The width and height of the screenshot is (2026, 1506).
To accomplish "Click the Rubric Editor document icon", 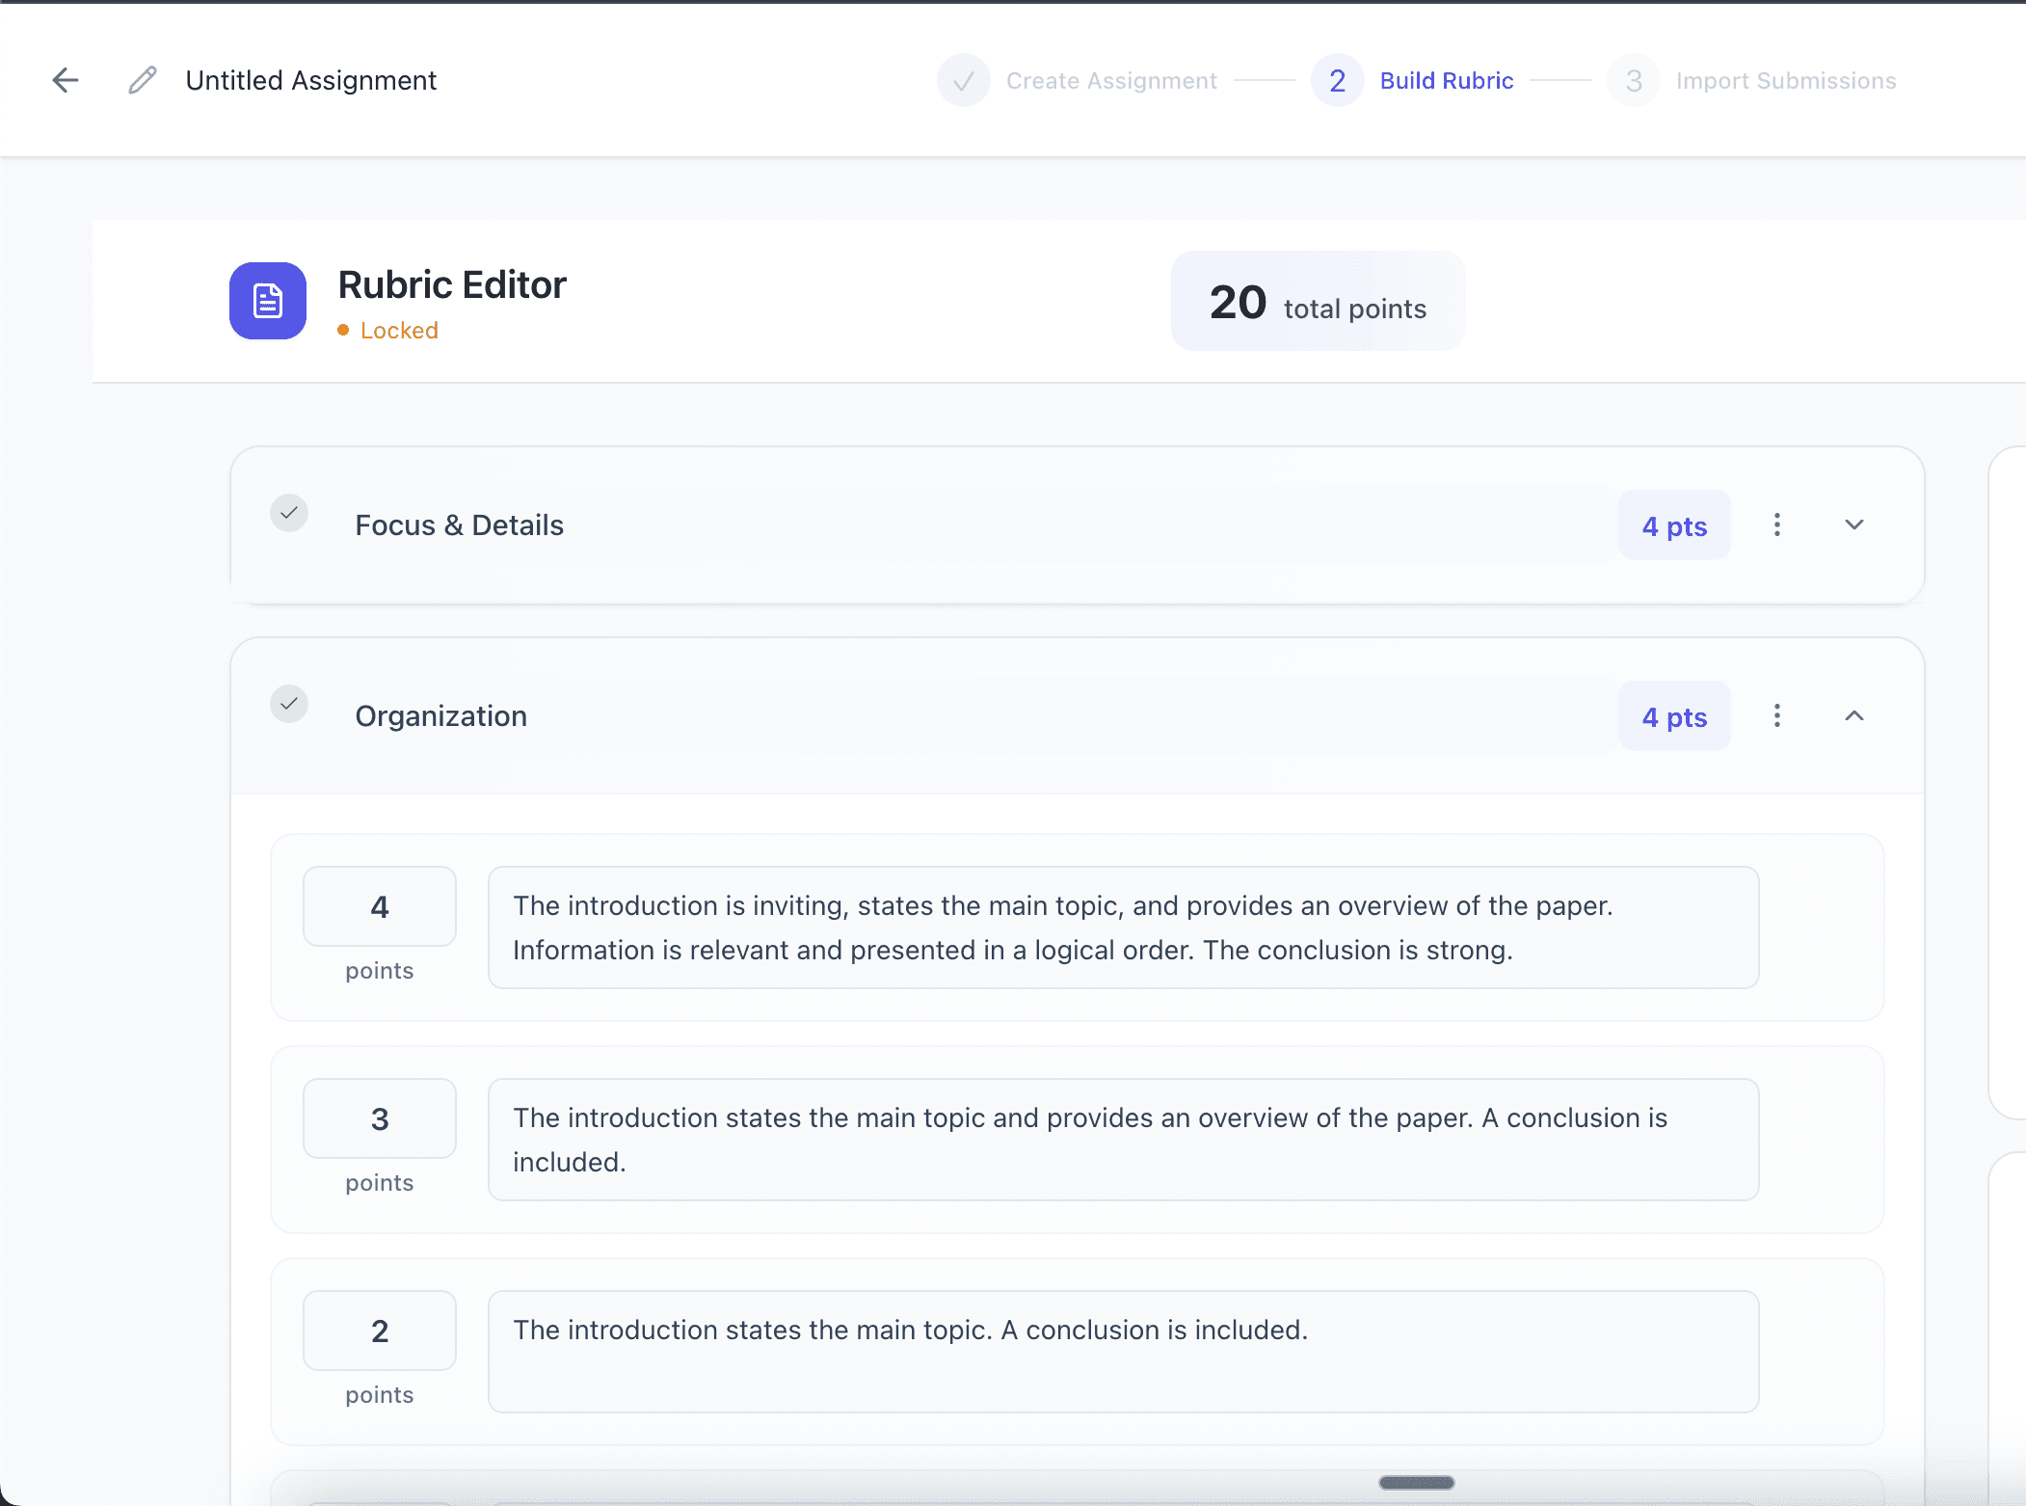I will pos(267,301).
